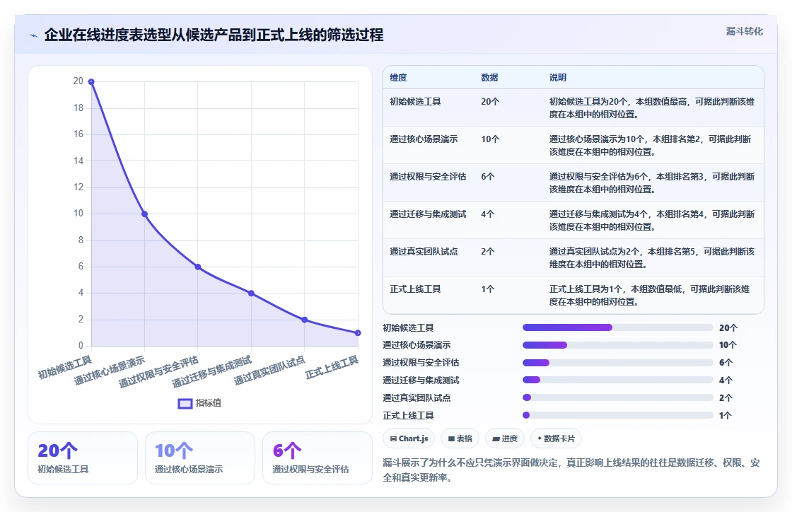Select the 通过权限与安全评估 table row label
This screenshot has width=792, height=512.
click(x=428, y=177)
